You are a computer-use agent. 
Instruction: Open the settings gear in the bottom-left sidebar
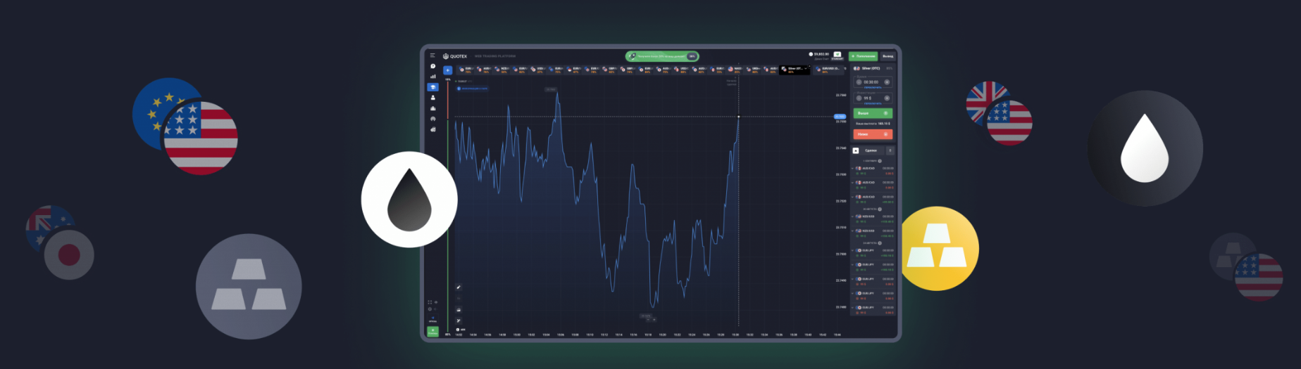[430, 309]
